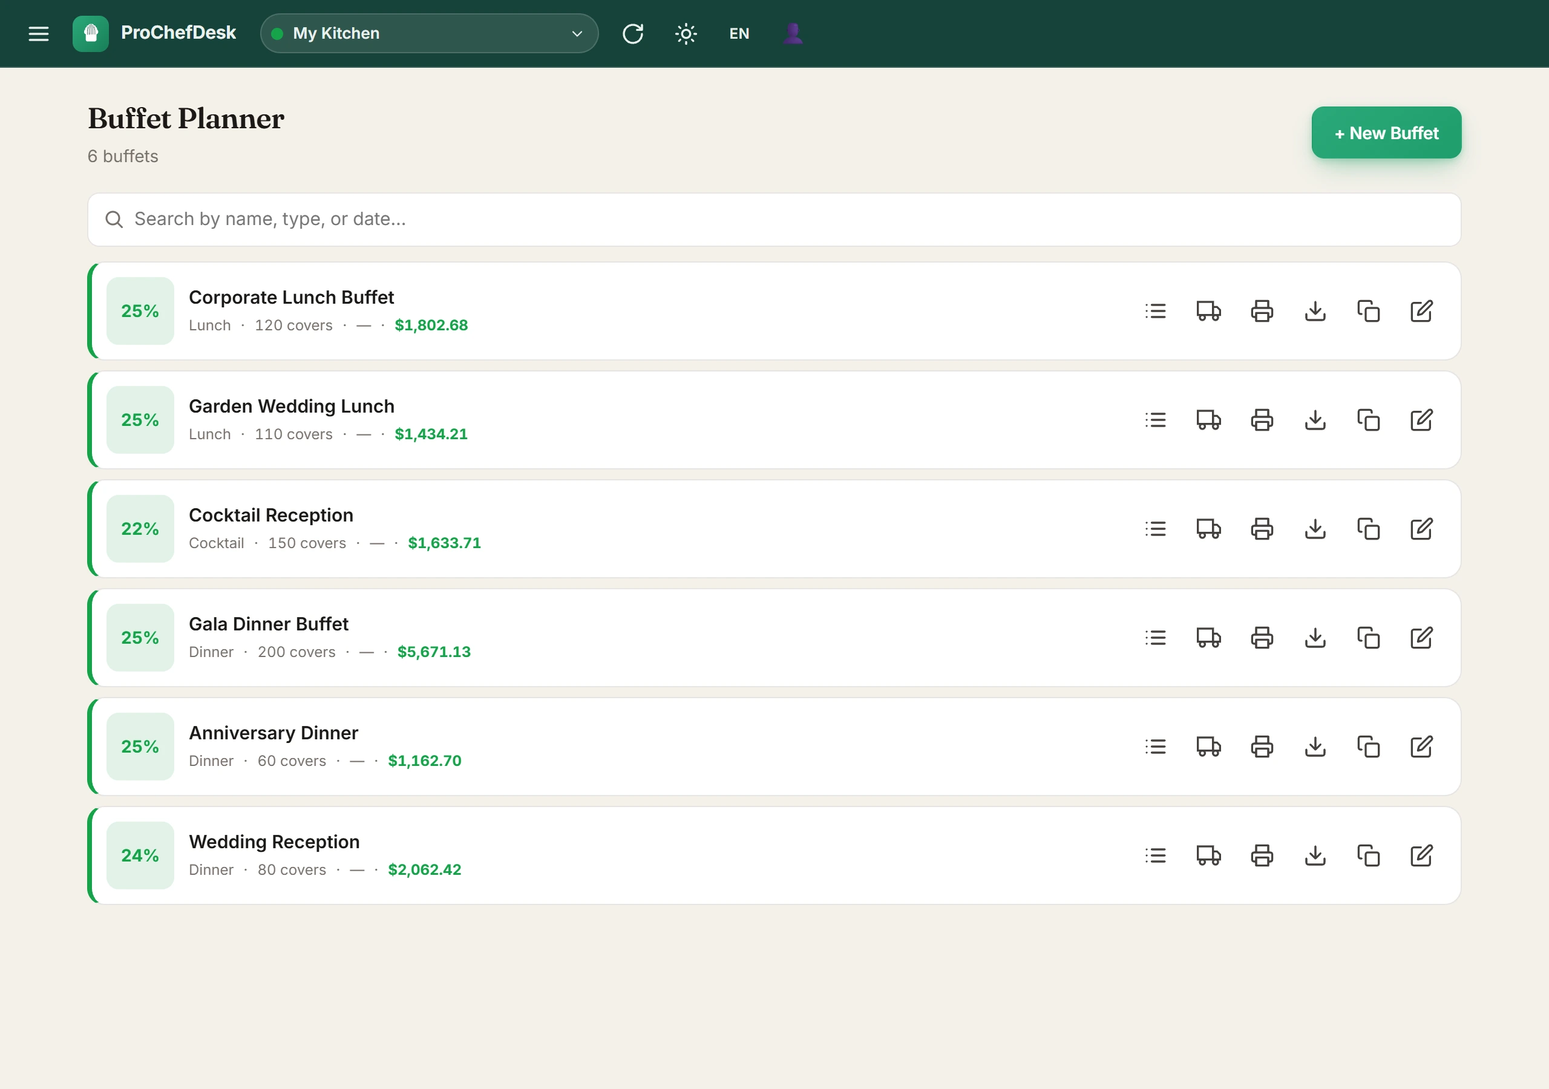
Task: Duplicate the Anniversary Dinner buffet
Action: point(1368,747)
